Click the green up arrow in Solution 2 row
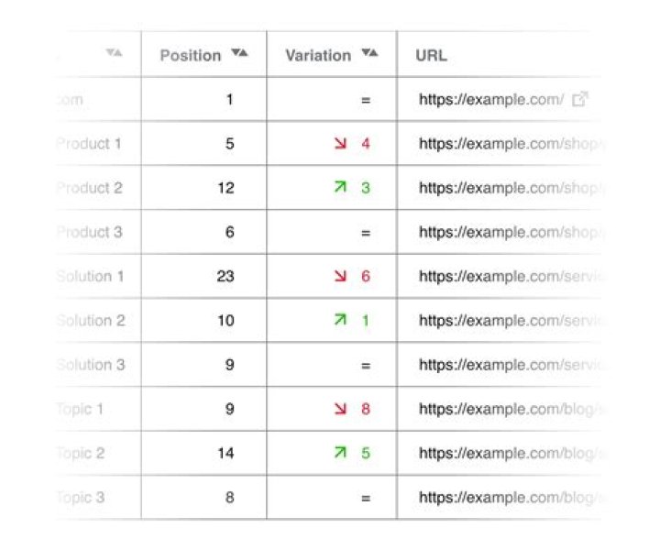660x550 pixels. tap(340, 321)
